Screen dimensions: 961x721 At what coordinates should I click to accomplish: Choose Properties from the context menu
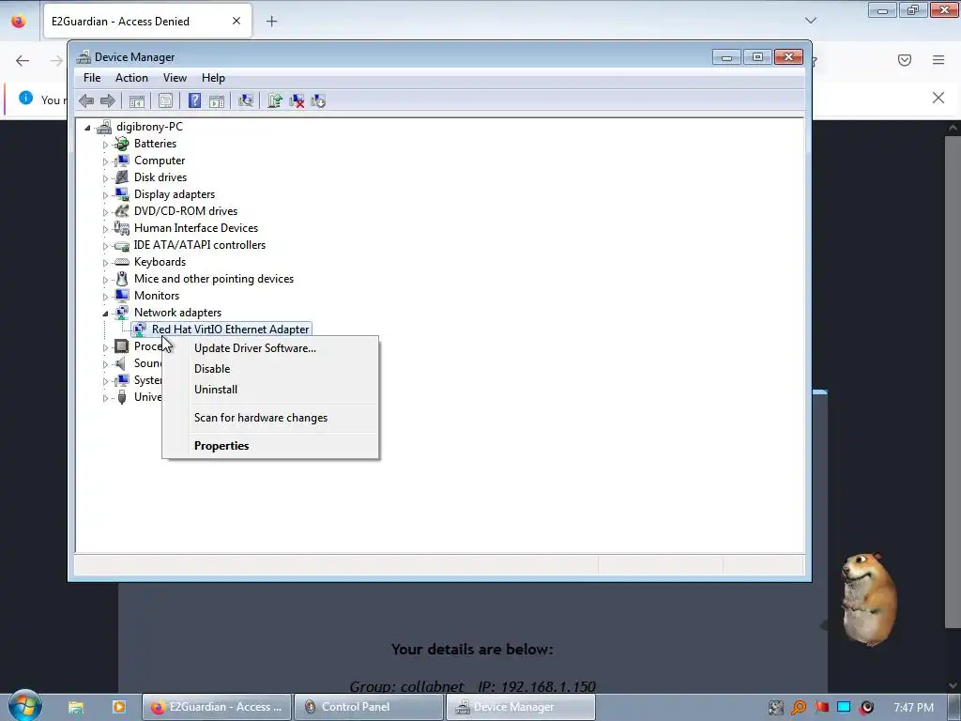pos(270,446)
